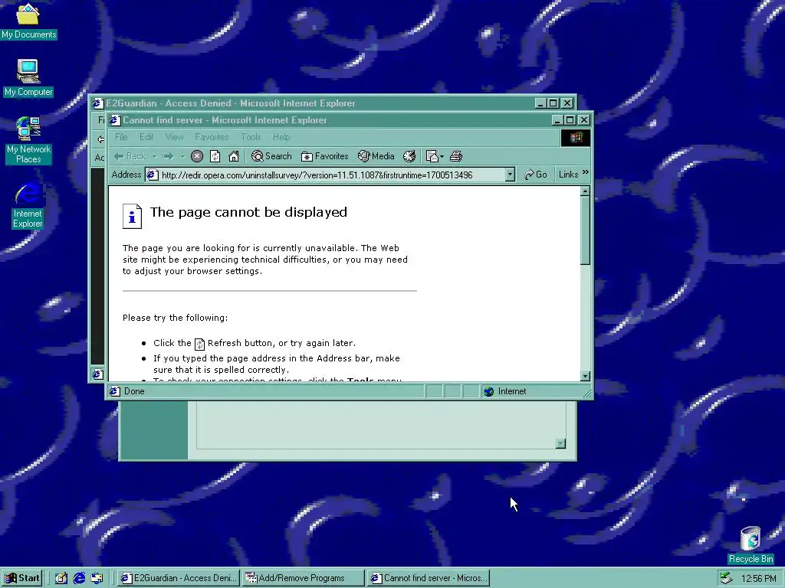Click the down arrow in Add/Remove Programs window
Screen dimensions: 785x588
tap(560, 443)
